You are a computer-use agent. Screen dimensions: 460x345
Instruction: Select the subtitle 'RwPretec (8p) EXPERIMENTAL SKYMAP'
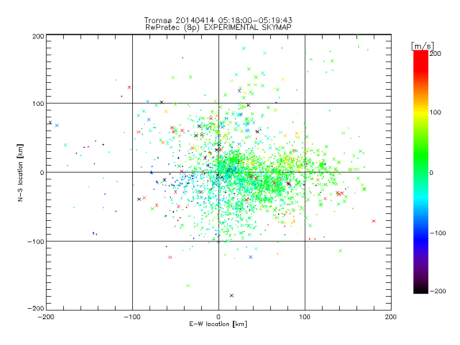pyautogui.click(x=218, y=27)
